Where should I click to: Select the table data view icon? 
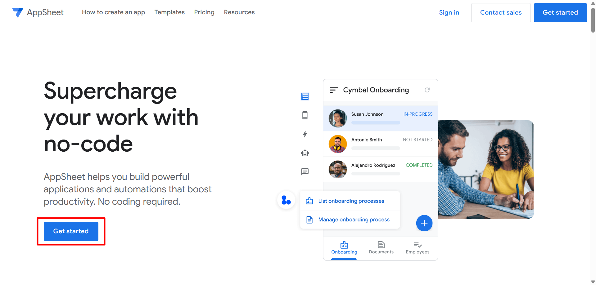(305, 96)
